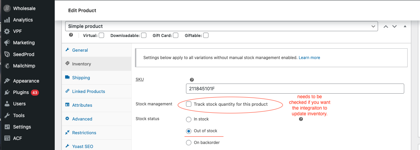Open the Simple product type dropdown

[x=221, y=26]
